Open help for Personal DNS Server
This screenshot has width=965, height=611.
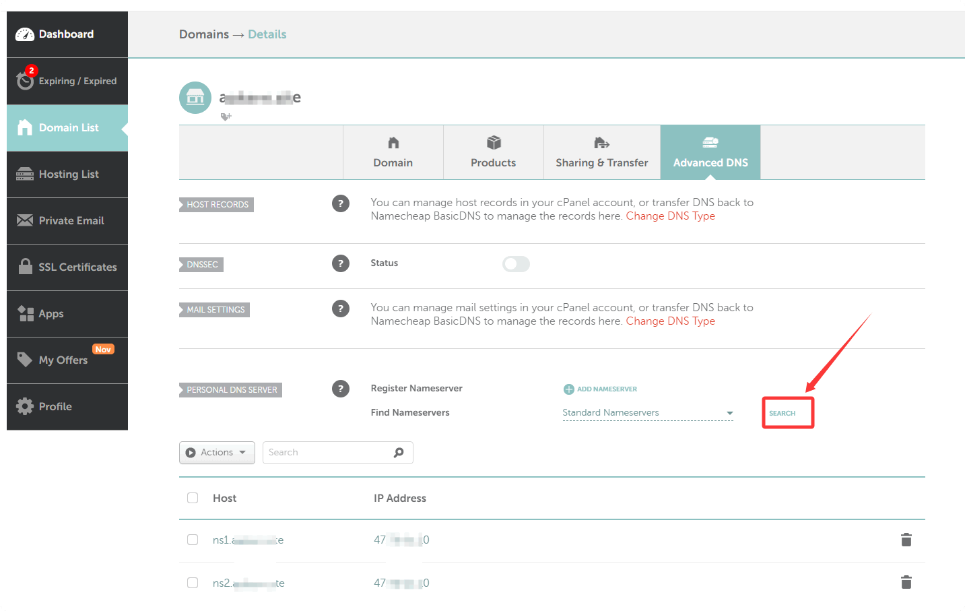point(341,389)
